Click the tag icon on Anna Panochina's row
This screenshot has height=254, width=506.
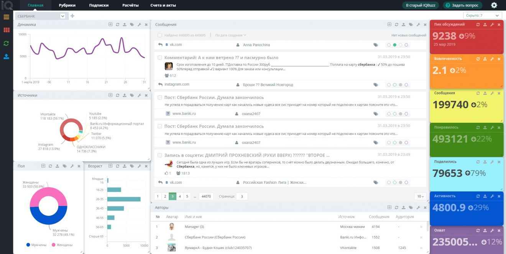376,45
